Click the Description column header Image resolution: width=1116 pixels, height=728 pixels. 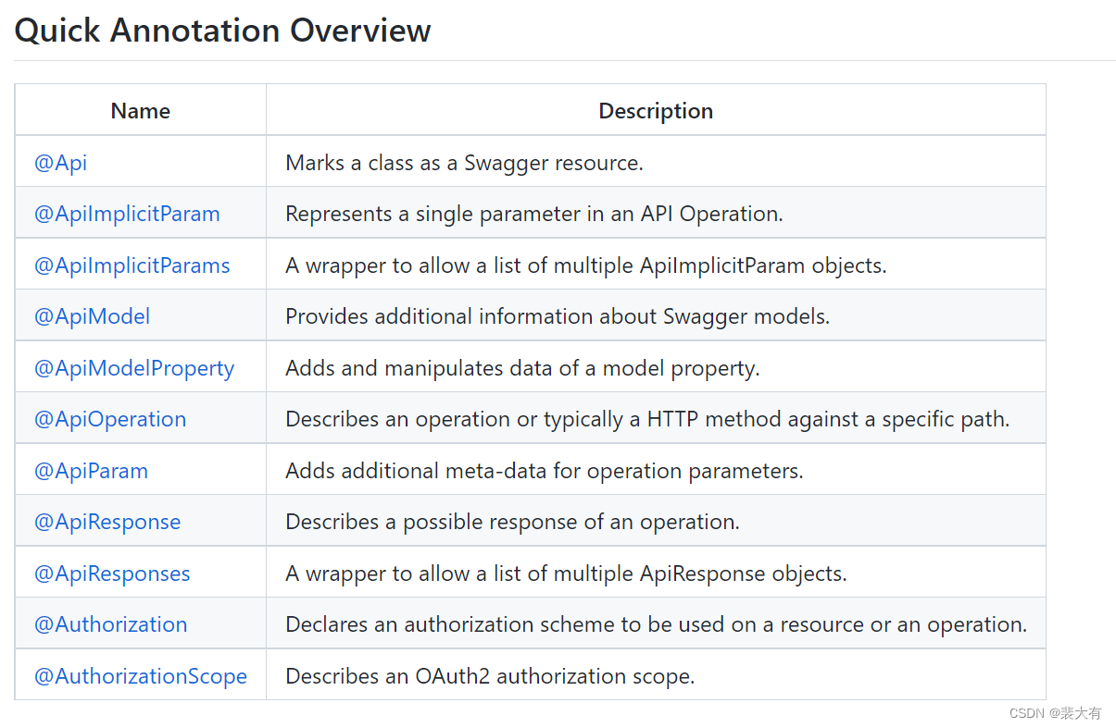(655, 110)
